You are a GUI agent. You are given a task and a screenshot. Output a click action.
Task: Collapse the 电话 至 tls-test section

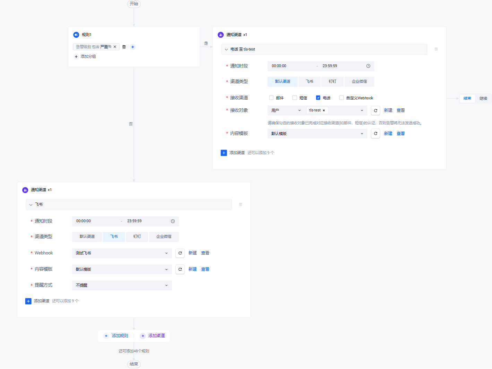pos(226,49)
